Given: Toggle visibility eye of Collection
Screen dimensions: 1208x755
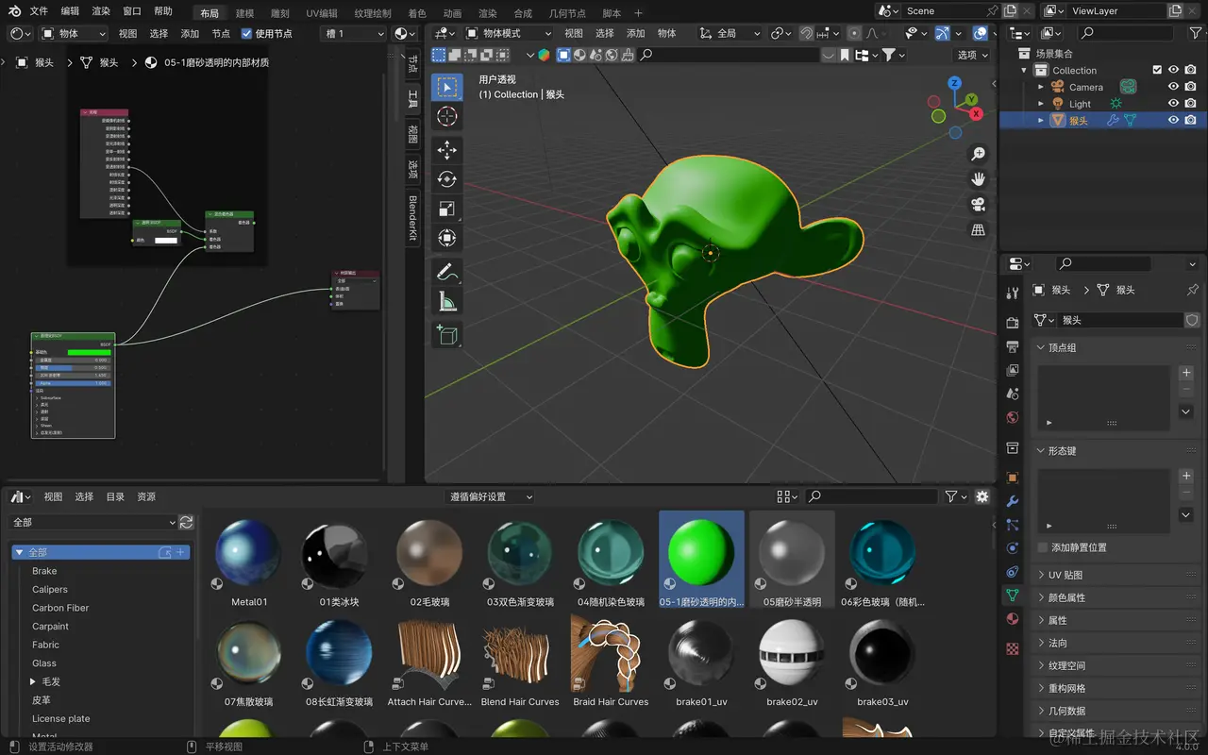Looking at the screenshot, I should [1174, 70].
